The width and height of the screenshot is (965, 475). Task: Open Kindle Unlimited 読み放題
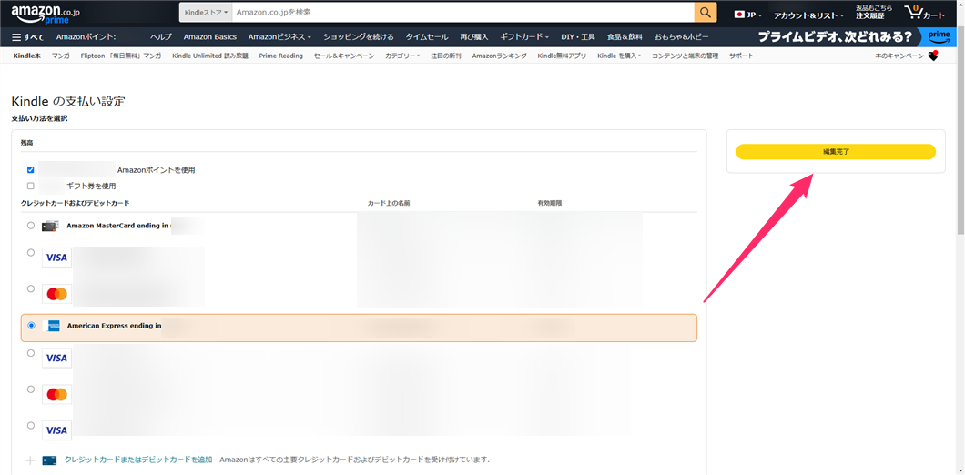tap(210, 56)
